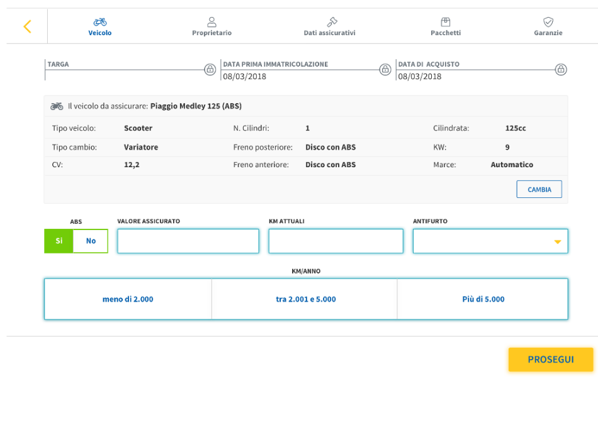The height and width of the screenshot is (440, 598).
Task: Click lock icon beside Data Prima Immatricolazione
Action: (x=385, y=70)
